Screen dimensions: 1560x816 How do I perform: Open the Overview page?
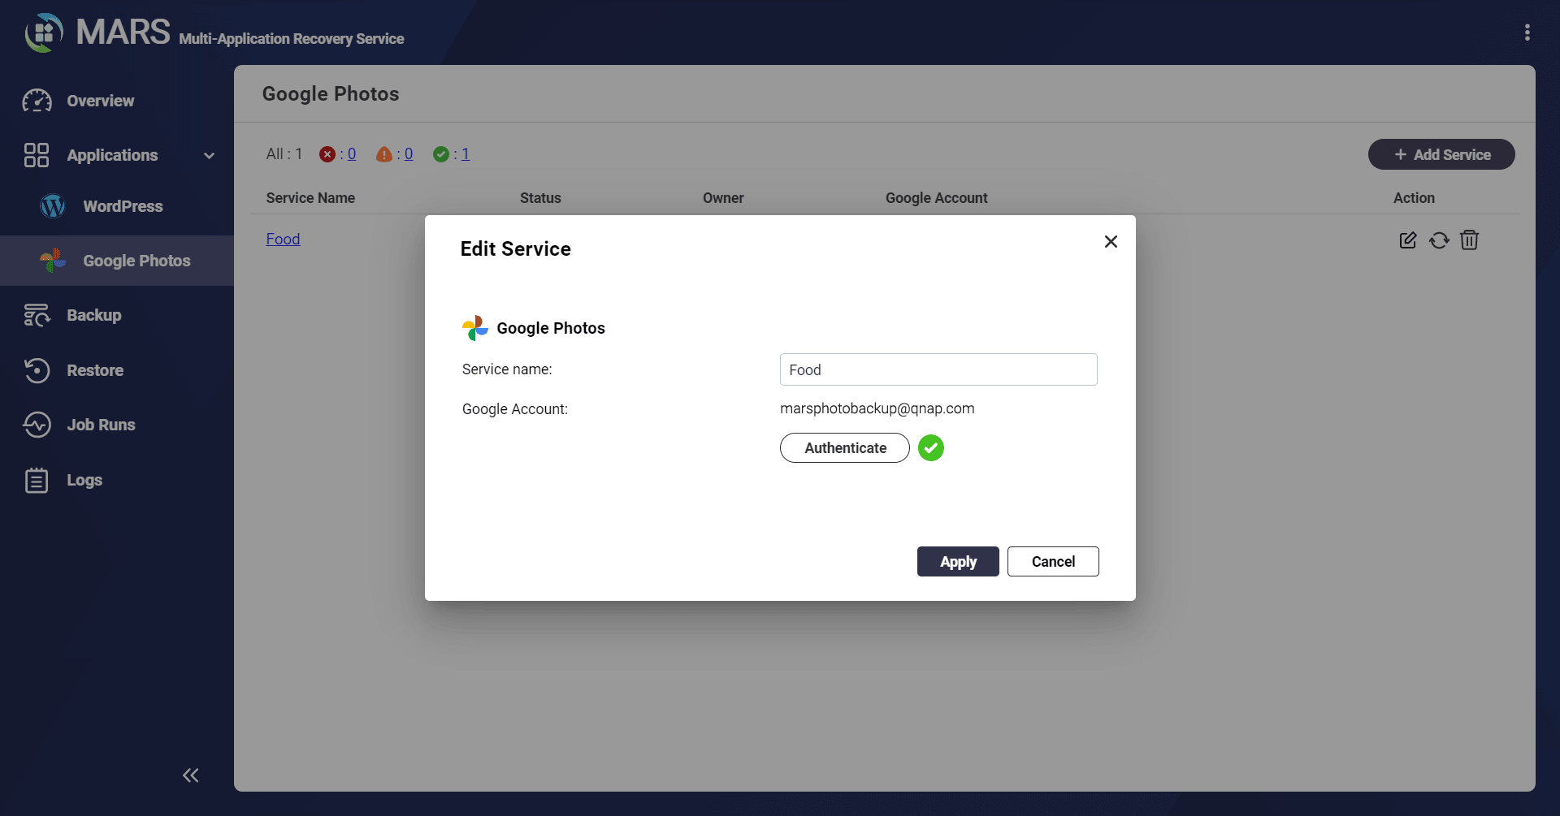pyautogui.click(x=101, y=101)
